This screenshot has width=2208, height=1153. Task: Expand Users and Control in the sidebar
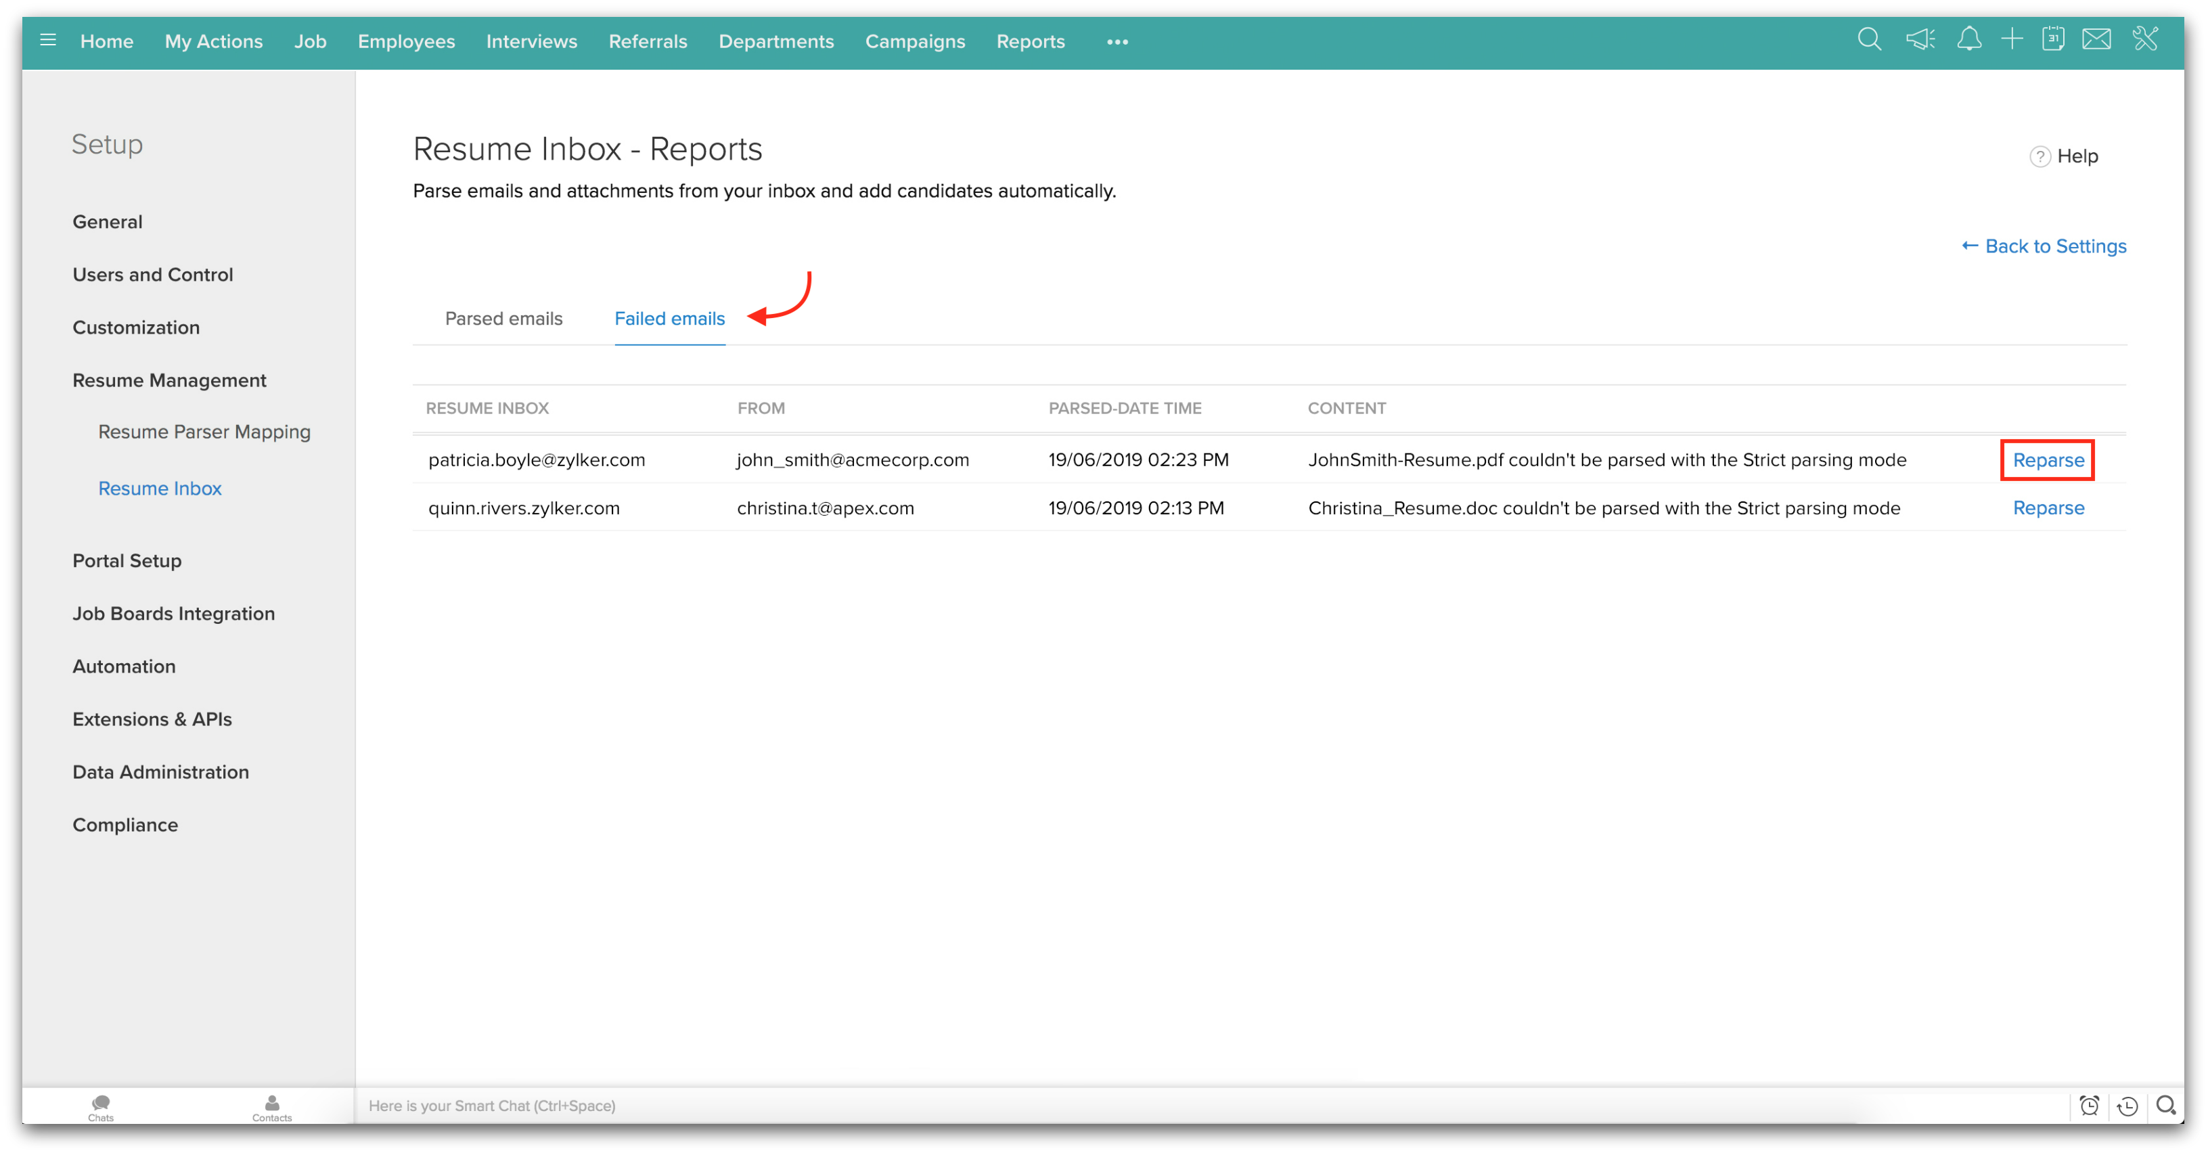tap(152, 275)
